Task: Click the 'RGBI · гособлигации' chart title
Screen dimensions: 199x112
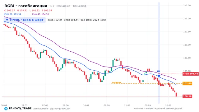Action: coord(26,6)
